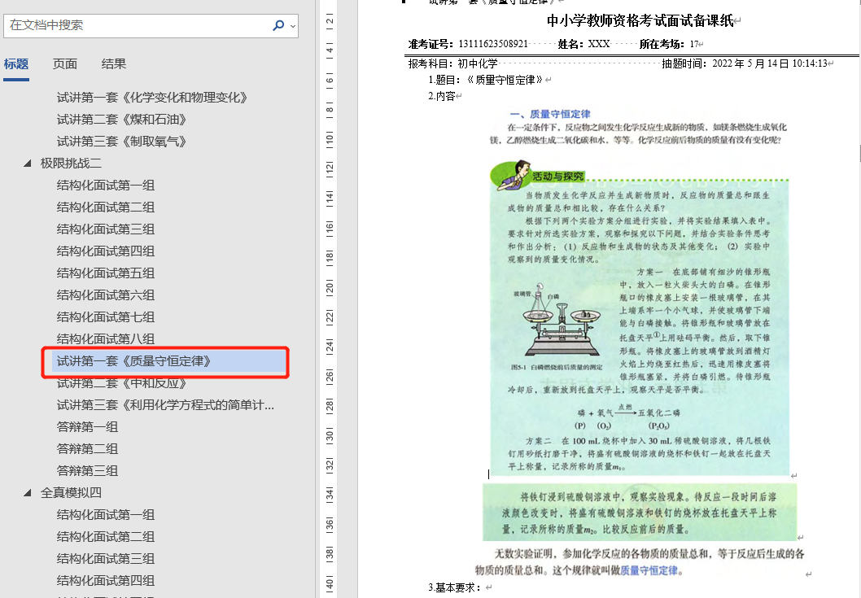Viewport: 861px width, 598px height.
Task: Go to 试讲第一套《化学变化和物理变化》 heading
Action: [152, 98]
